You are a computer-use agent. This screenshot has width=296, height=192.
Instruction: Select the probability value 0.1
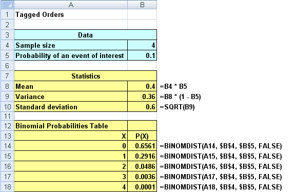point(142,55)
